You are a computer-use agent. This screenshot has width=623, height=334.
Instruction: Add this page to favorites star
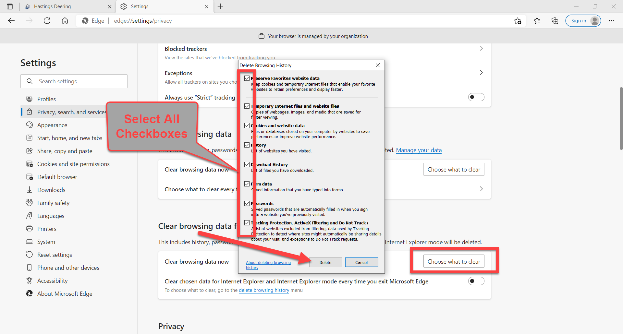coord(518,21)
